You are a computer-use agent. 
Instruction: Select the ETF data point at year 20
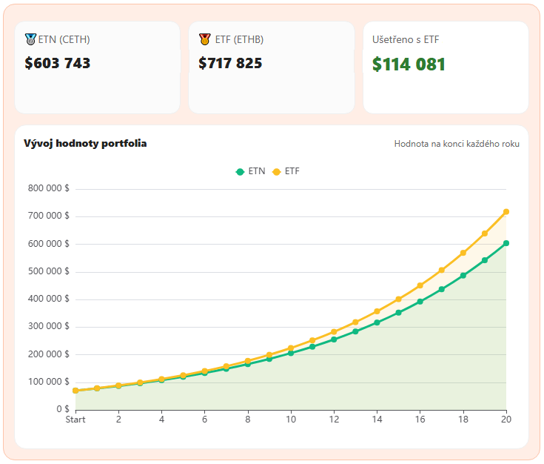[506, 212]
